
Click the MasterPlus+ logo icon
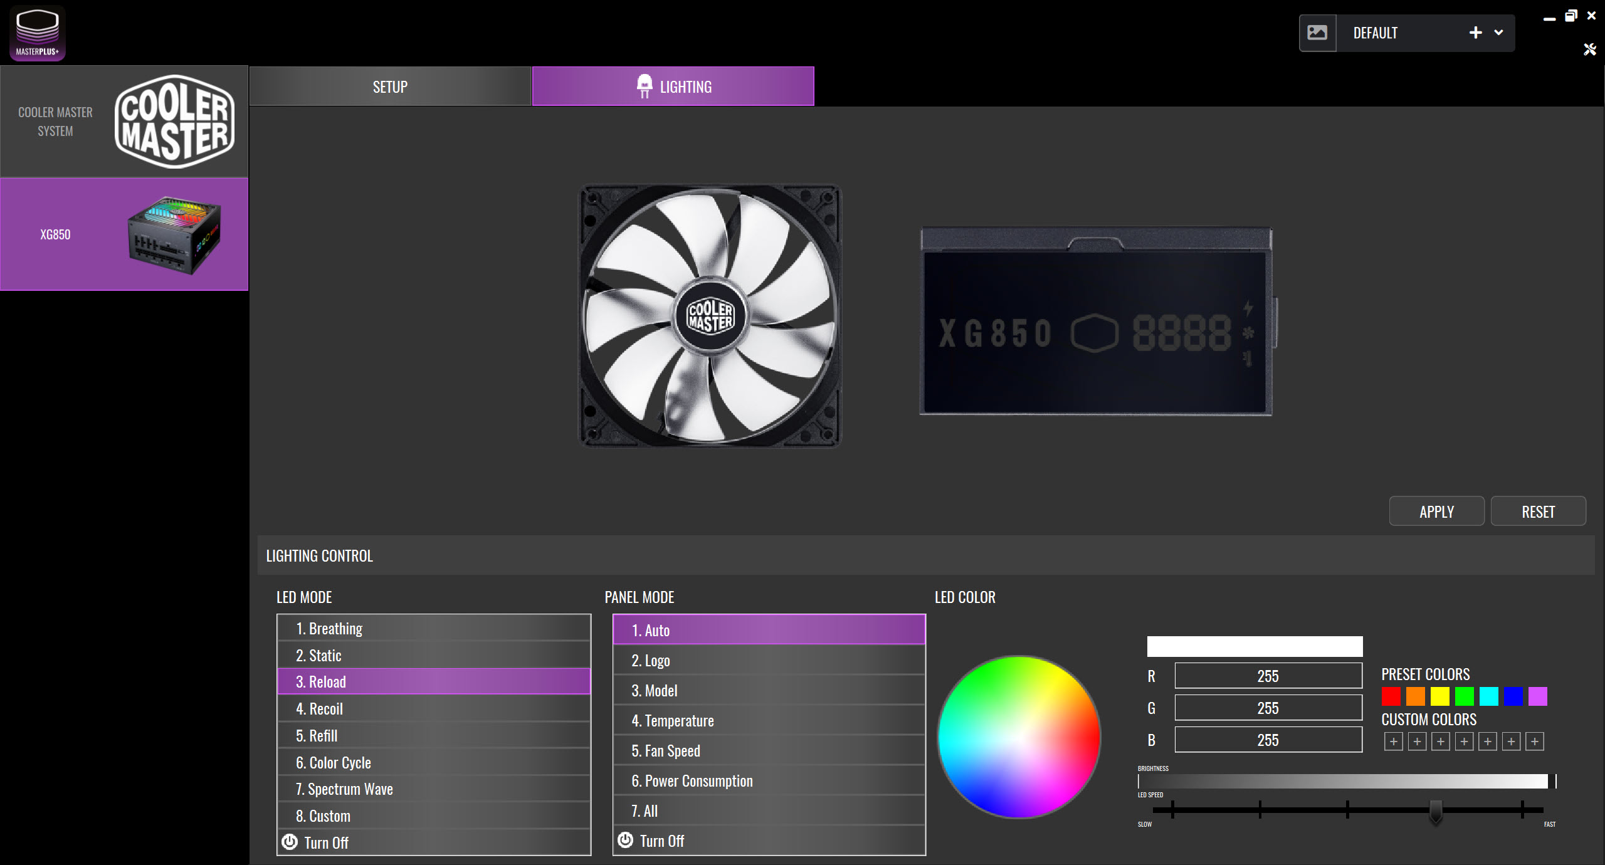coord(38,33)
